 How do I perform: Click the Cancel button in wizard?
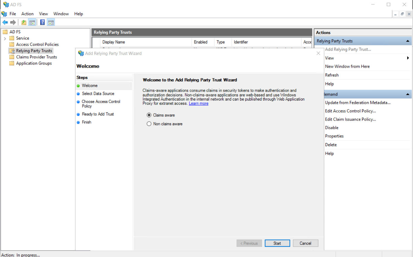click(x=305, y=243)
